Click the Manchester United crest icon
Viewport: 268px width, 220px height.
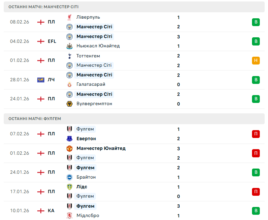69,148
